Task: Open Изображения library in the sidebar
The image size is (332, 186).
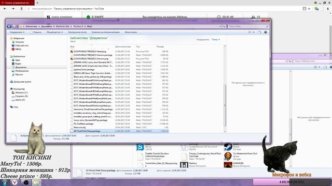Action: (x=22, y=71)
